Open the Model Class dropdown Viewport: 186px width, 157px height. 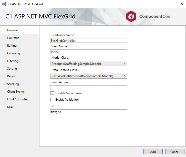[x=88, y=64]
